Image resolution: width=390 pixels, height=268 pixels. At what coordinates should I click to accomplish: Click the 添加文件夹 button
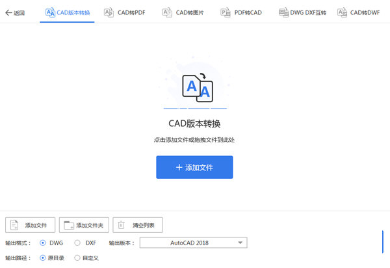tap(84, 225)
